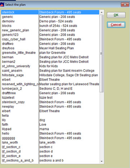Click the plan list scrollbar thumb
The height and width of the screenshot is (168, 130).
(102, 54)
